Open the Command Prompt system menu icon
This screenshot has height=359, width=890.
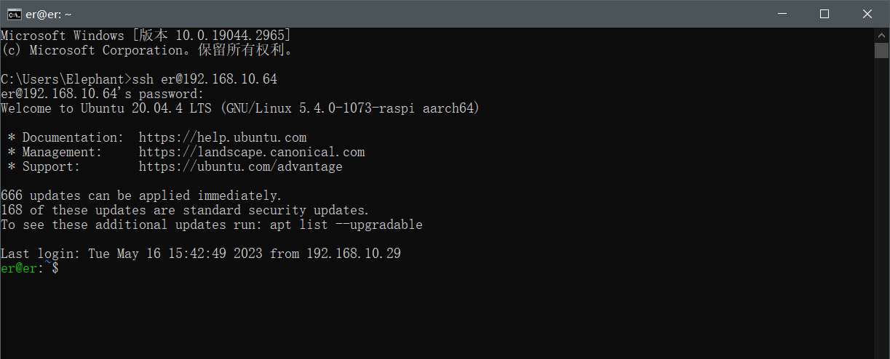coord(14,14)
